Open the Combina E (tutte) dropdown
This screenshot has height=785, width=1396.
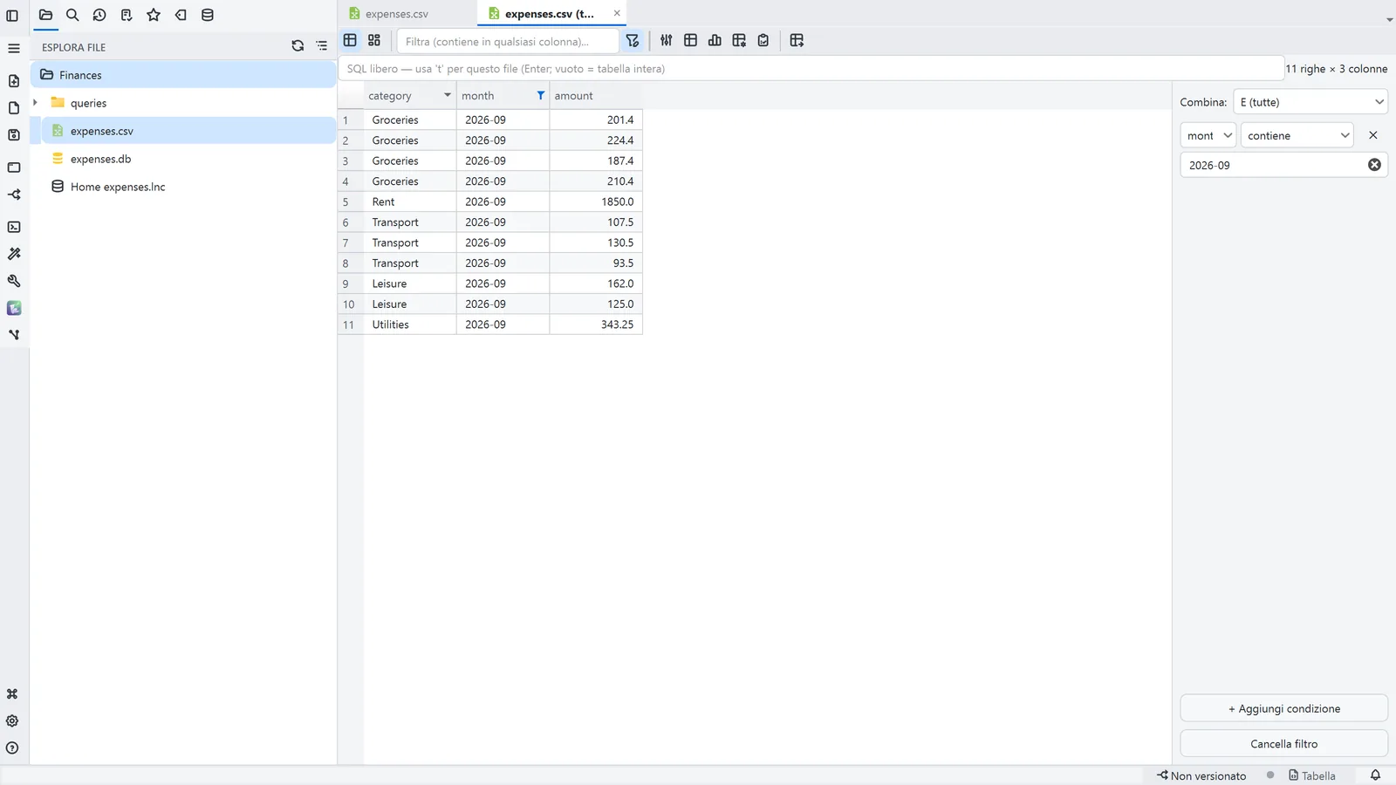click(x=1310, y=102)
